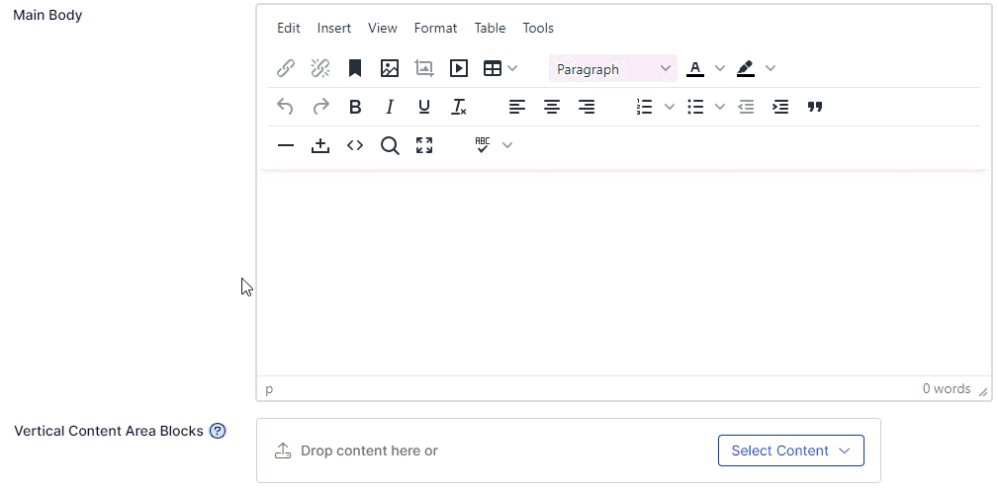999x491 pixels.
Task: Click the Select Content button
Action: click(790, 450)
